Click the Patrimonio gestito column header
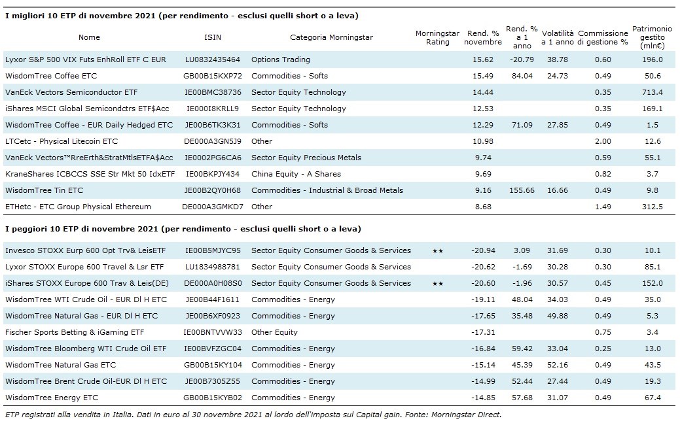Viewport: 680px width, 427px height. point(653,37)
